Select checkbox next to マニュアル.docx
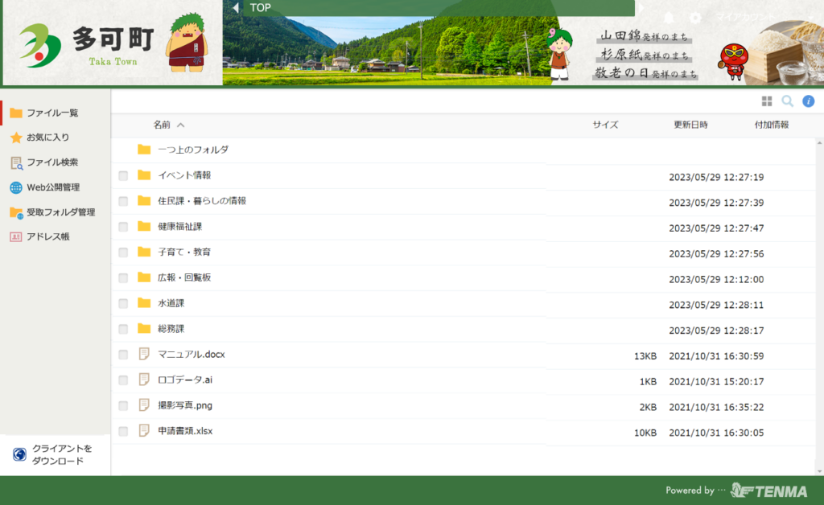 (x=123, y=355)
